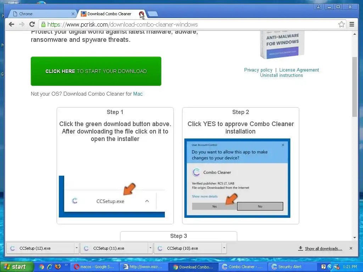The image size is (363, 272).
Task: Launch Chrome from quick launch
Action: click(42, 267)
